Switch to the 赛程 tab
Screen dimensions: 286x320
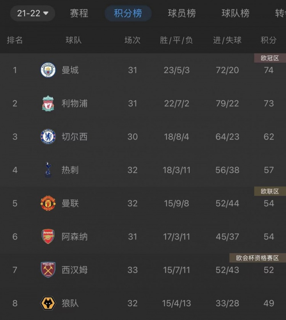coord(79,13)
